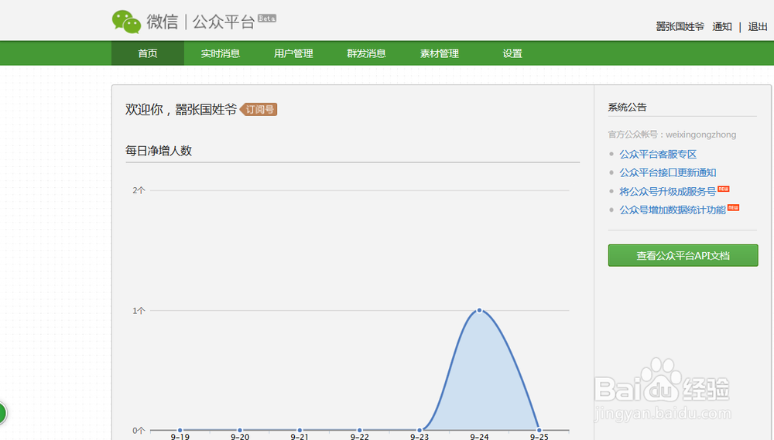
Task: Click 查看公众平台API文档 button
Action: coord(683,255)
